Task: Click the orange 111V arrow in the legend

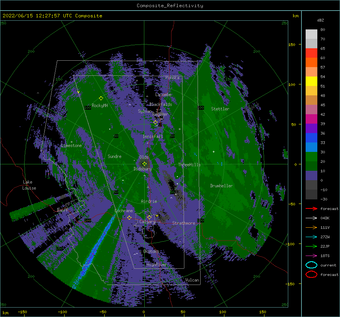Action: coord(311,227)
